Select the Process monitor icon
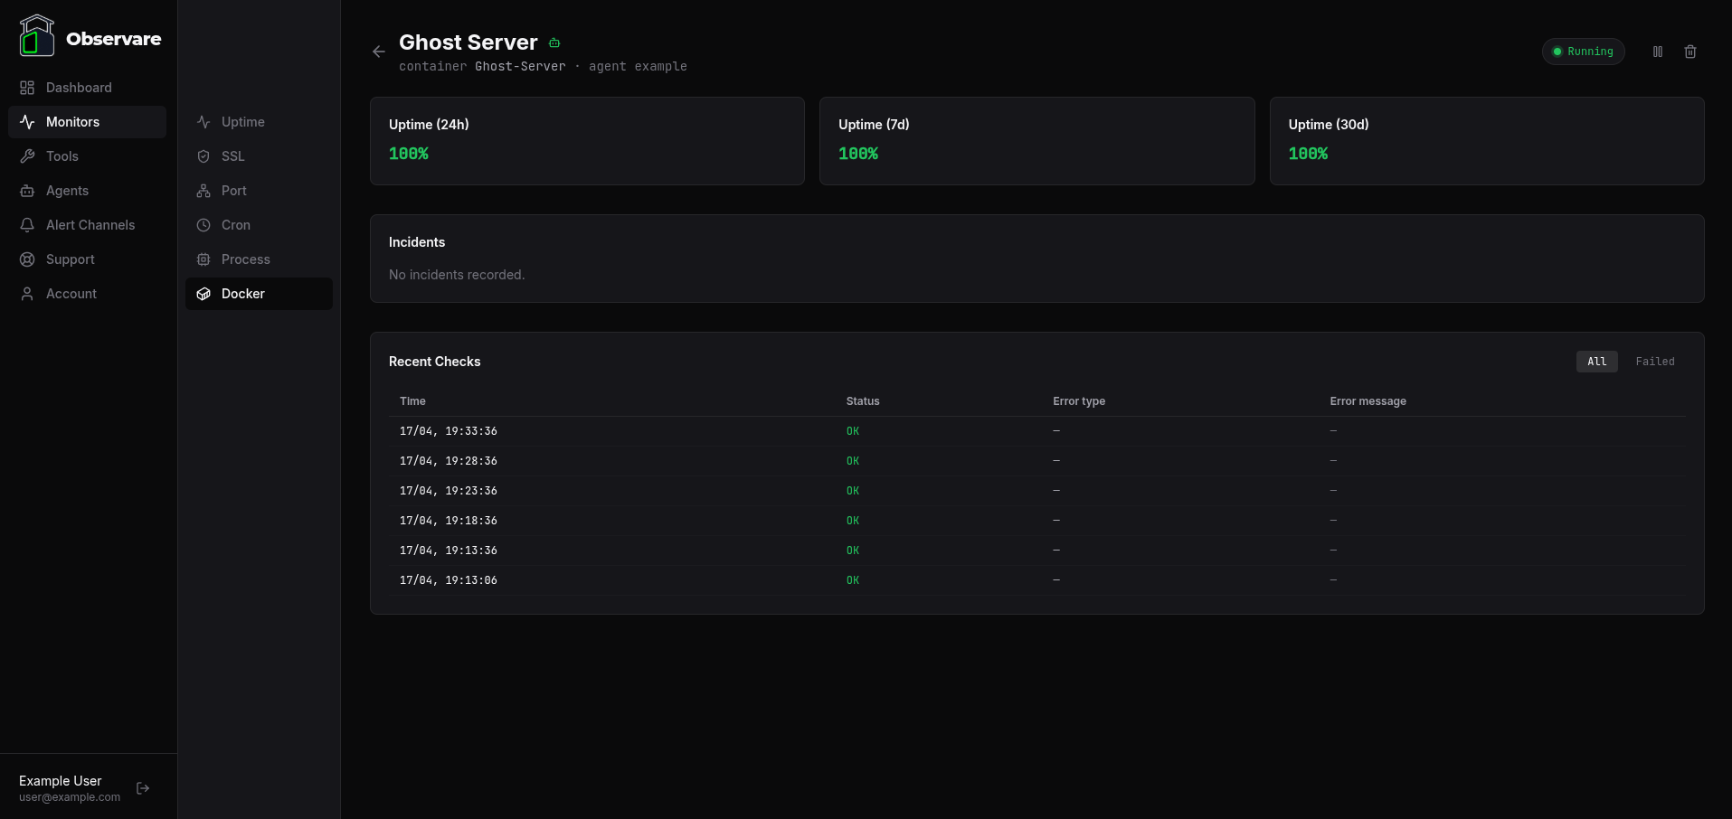Image resolution: width=1732 pixels, height=819 pixels. pos(203,259)
